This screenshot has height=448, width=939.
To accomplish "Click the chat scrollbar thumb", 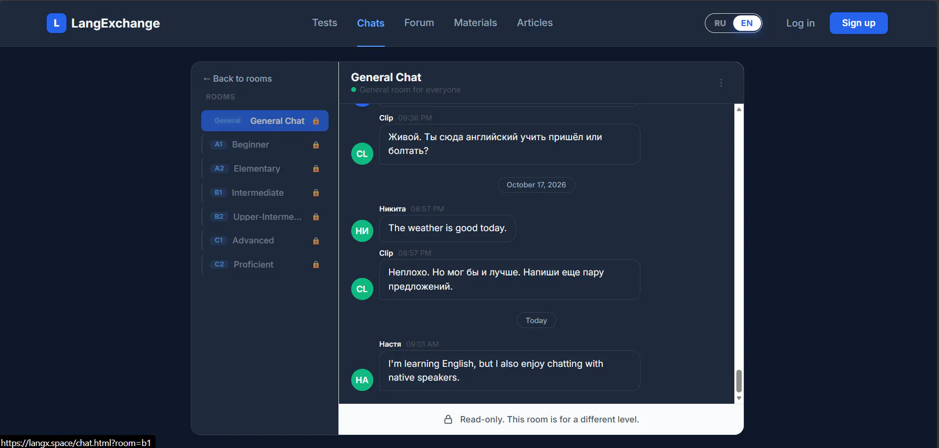I will (x=739, y=381).
